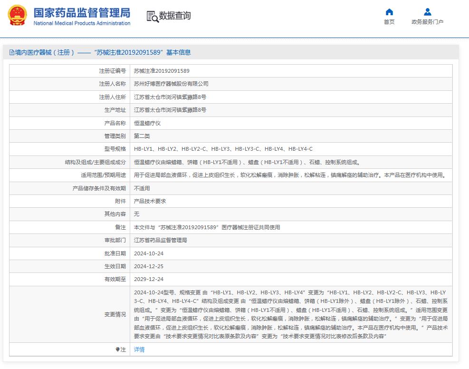The width and height of the screenshot is (469, 369).
Task: Click the person icon above 政务服务门户
Action: pyautogui.click(x=426, y=12)
